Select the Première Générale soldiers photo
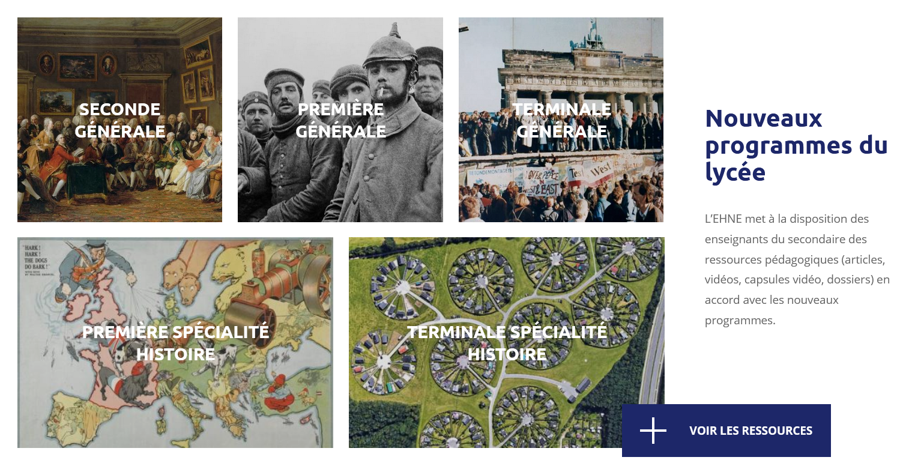Image resolution: width=897 pixels, height=469 pixels. [340, 120]
